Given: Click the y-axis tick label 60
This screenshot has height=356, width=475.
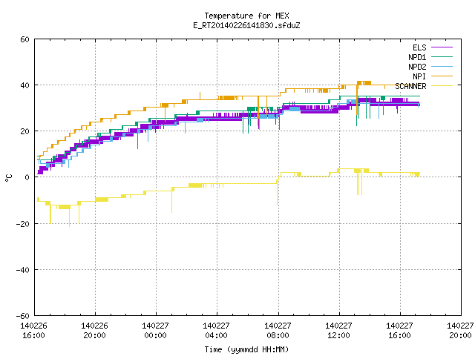Looking at the screenshot, I should point(24,39).
